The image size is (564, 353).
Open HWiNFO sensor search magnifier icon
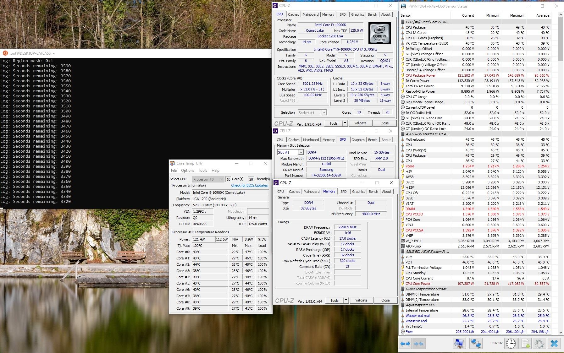point(459,344)
